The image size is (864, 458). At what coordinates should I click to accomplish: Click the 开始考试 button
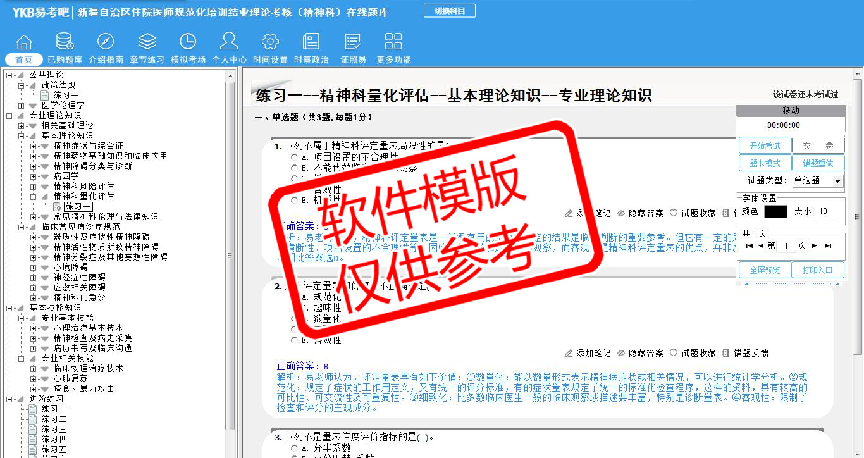tap(765, 146)
